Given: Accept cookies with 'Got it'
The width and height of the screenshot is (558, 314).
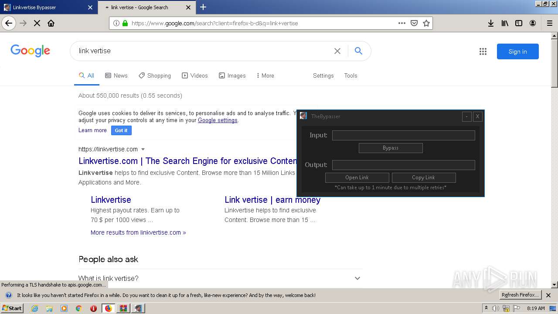Looking at the screenshot, I should click(121, 130).
